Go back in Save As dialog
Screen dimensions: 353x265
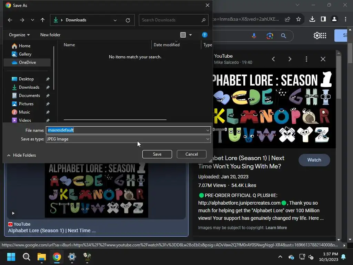[x=10, y=20]
